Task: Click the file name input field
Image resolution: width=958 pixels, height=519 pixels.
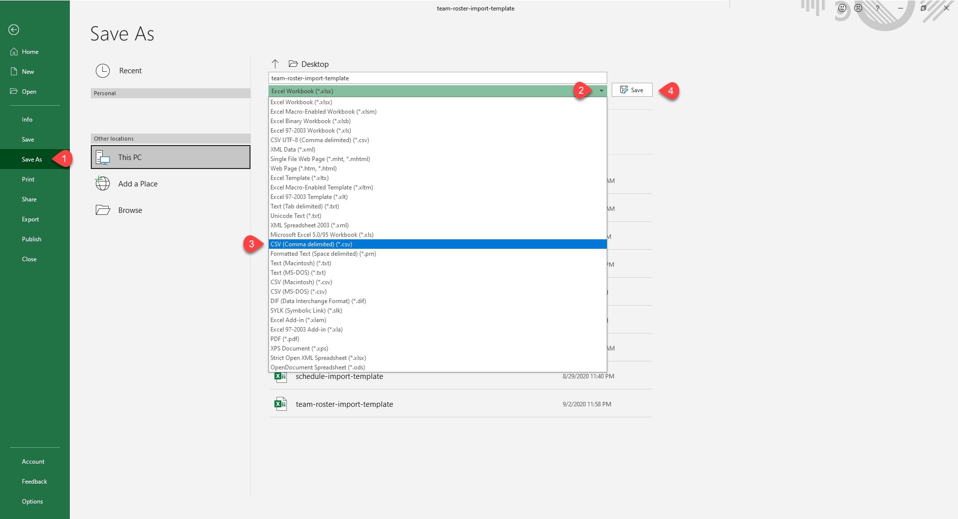Action: pos(438,78)
